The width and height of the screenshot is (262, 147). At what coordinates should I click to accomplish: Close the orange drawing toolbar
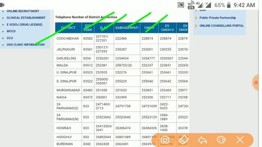[x=240, y=140]
